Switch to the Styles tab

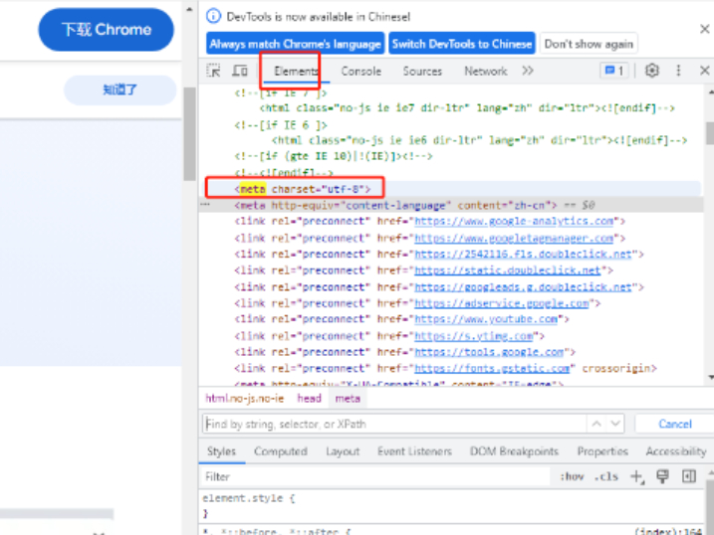click(x=221, y=451)
